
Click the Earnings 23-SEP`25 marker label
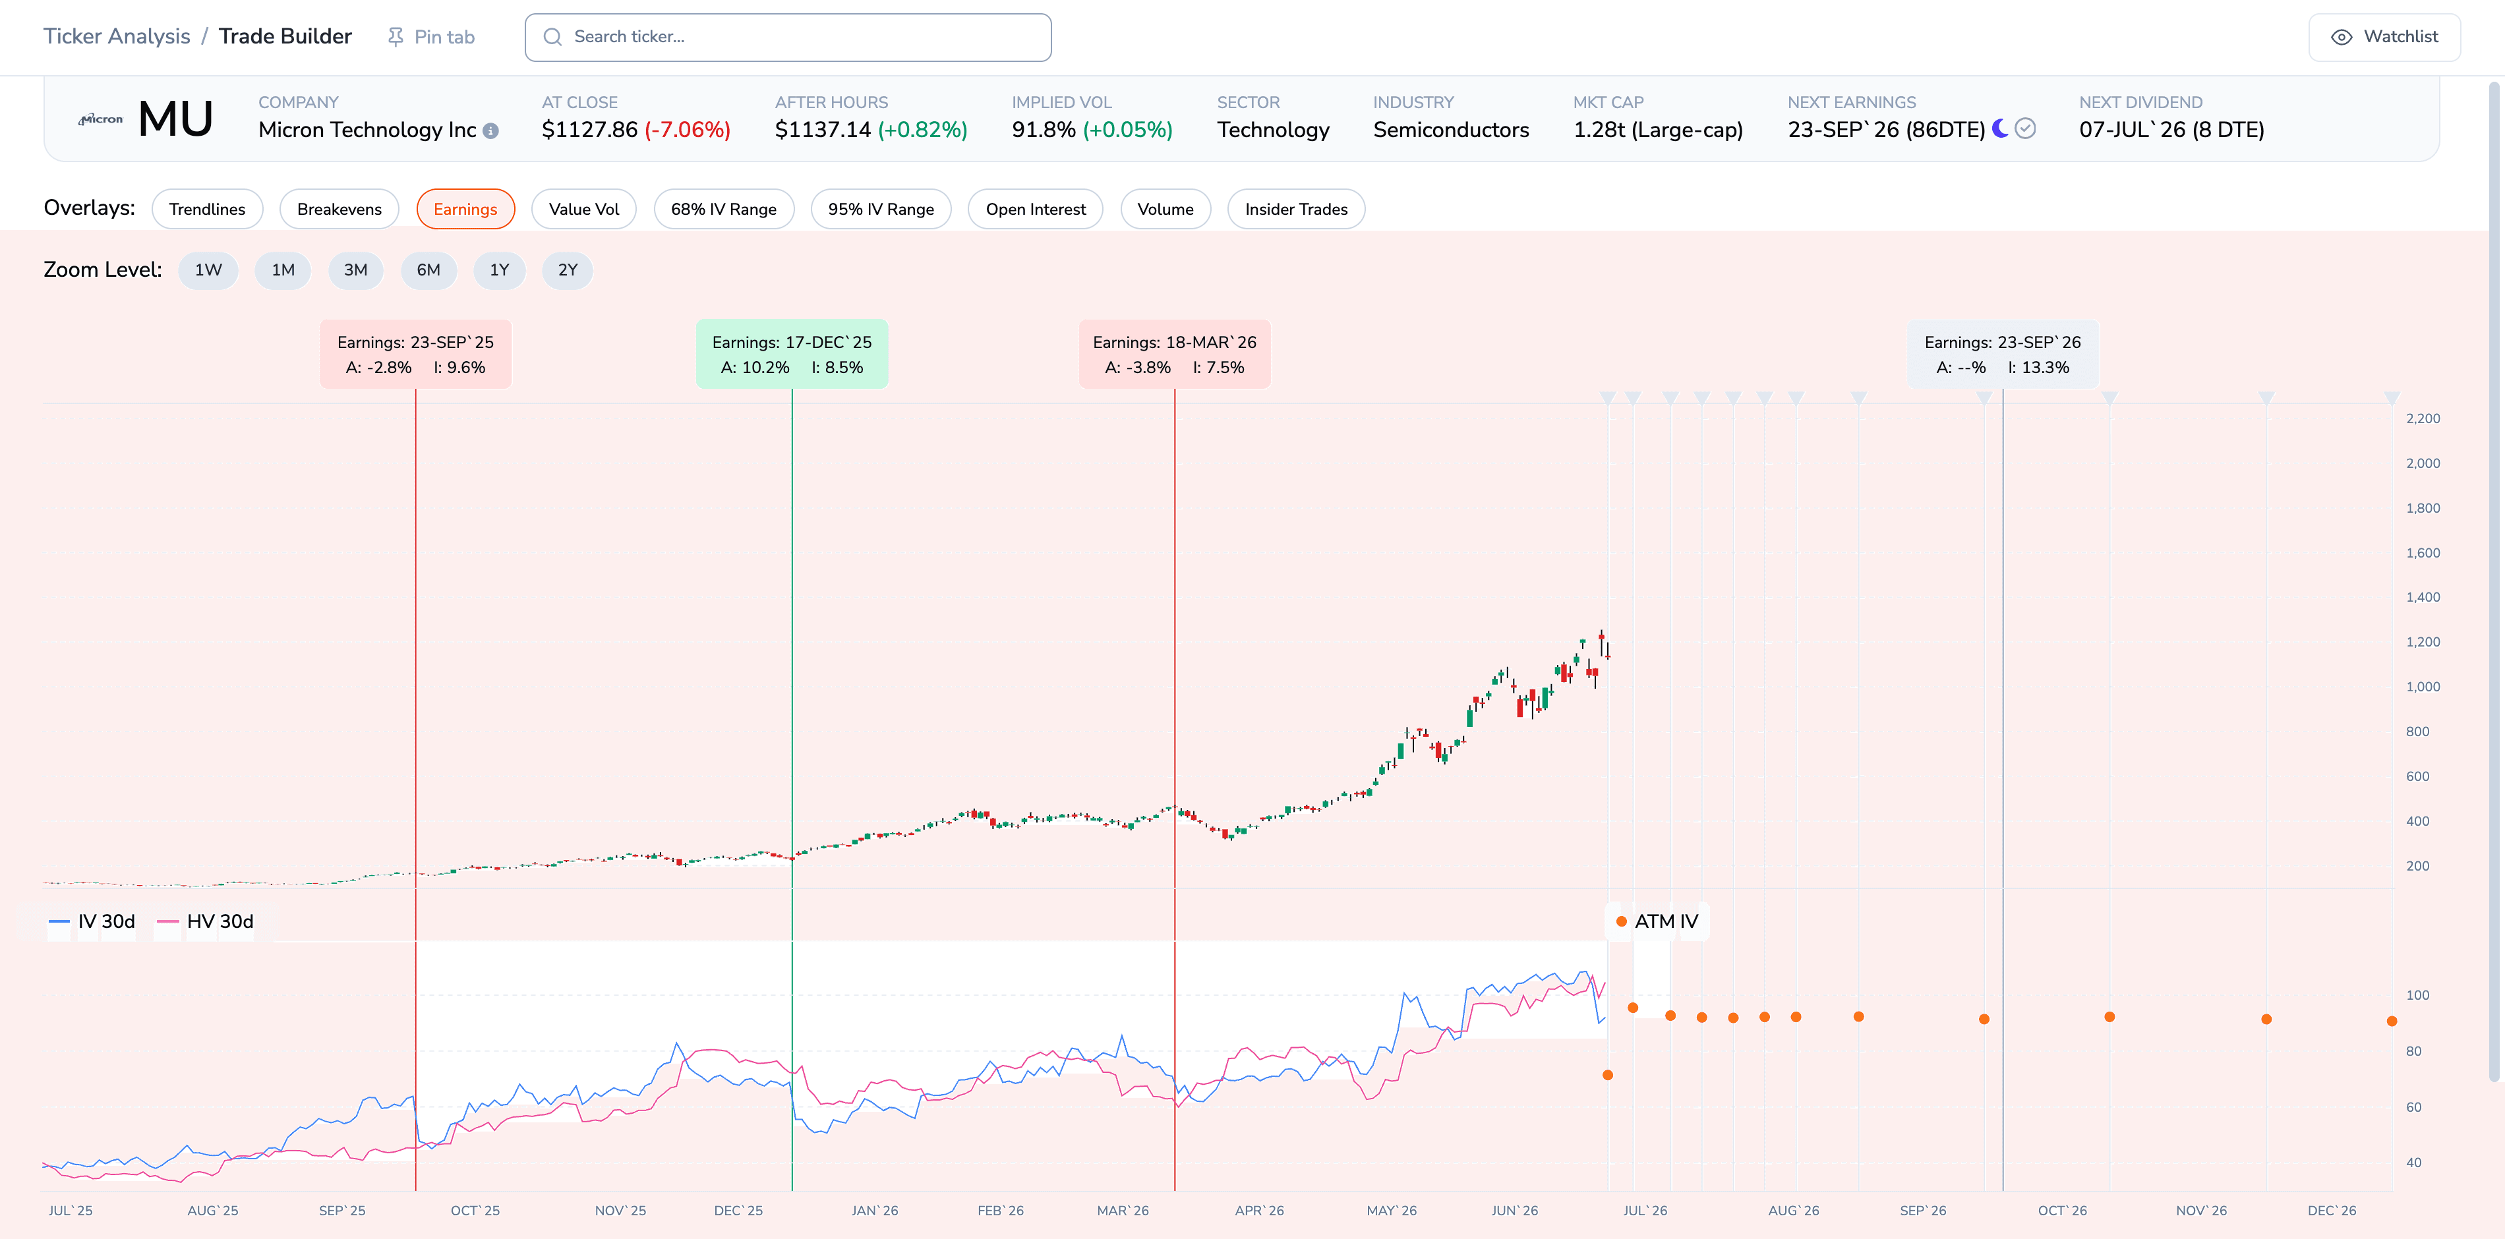(415, 354)
